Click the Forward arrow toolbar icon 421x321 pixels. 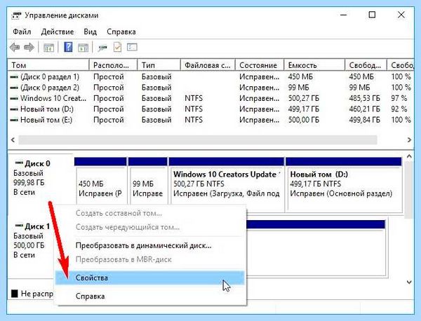coord(29,48)
